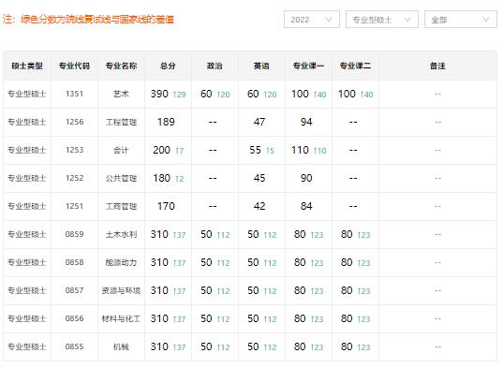
Task: Click major code 0855
Action: click(74, 346)
